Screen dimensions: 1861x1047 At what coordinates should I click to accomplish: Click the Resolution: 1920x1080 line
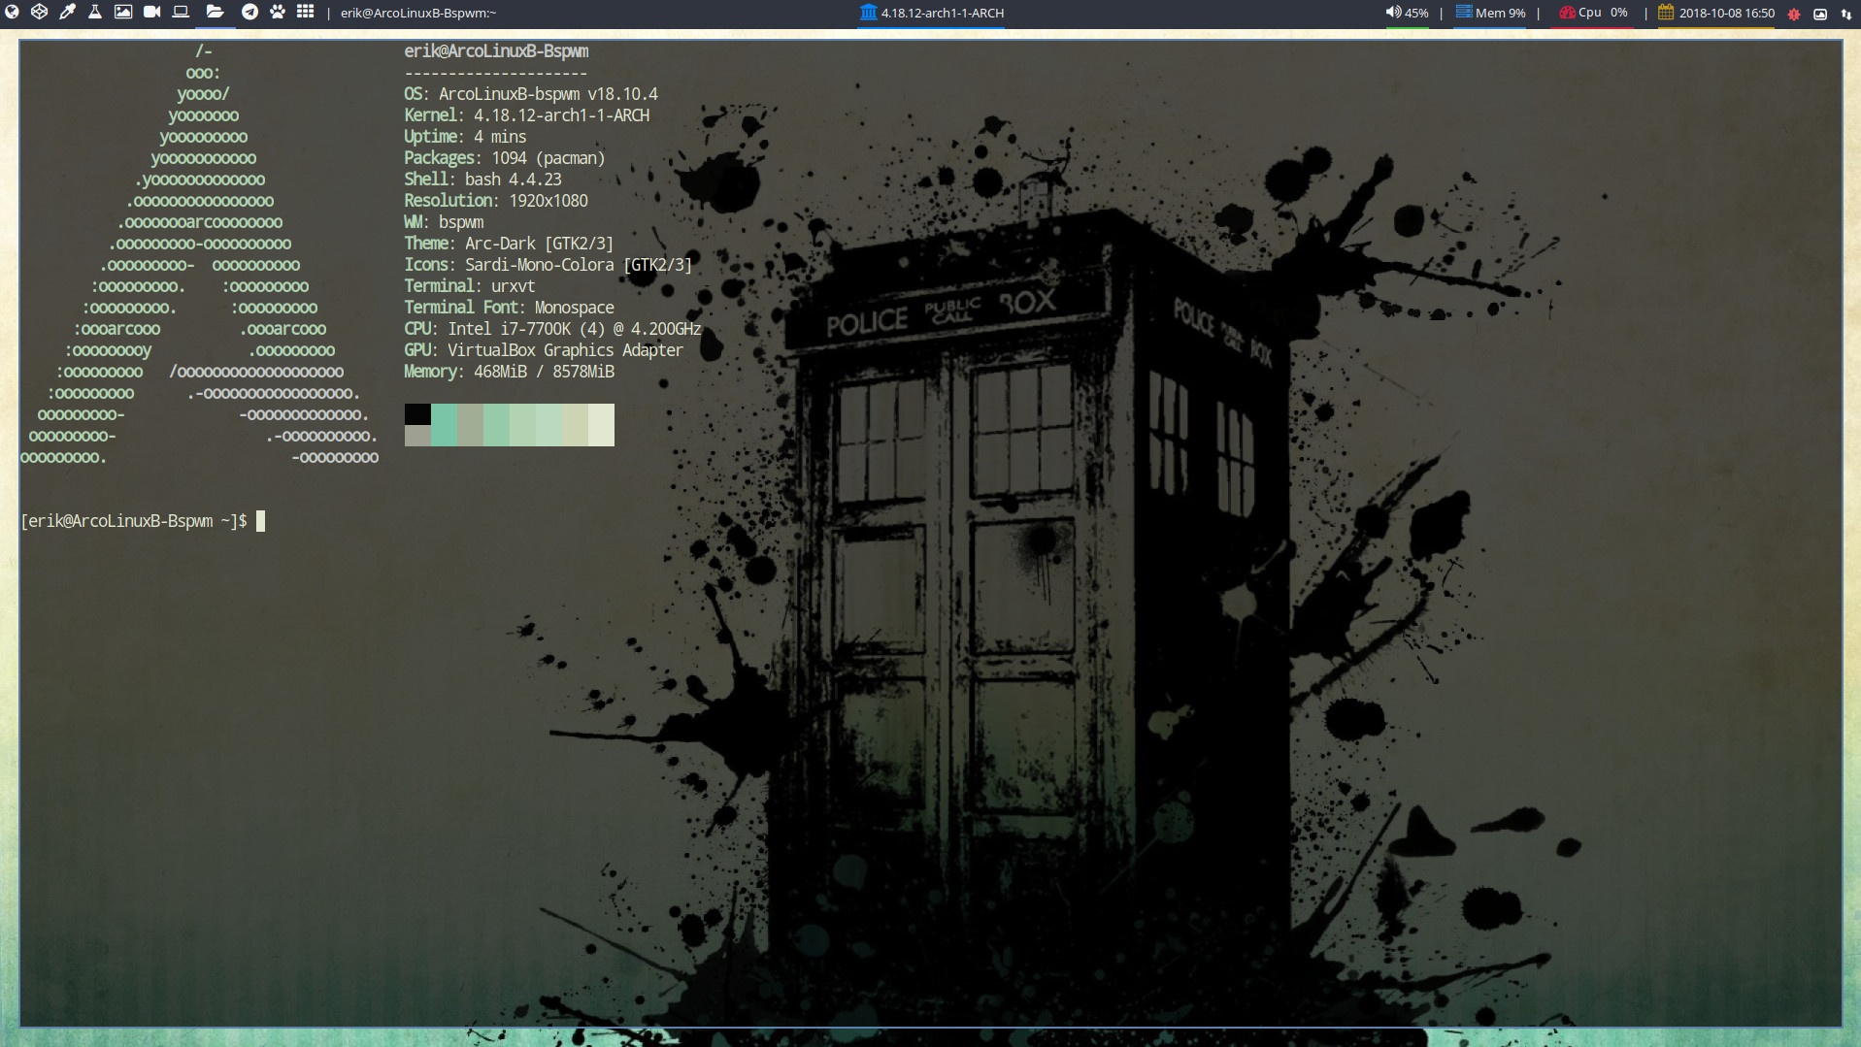coord(496,201)
